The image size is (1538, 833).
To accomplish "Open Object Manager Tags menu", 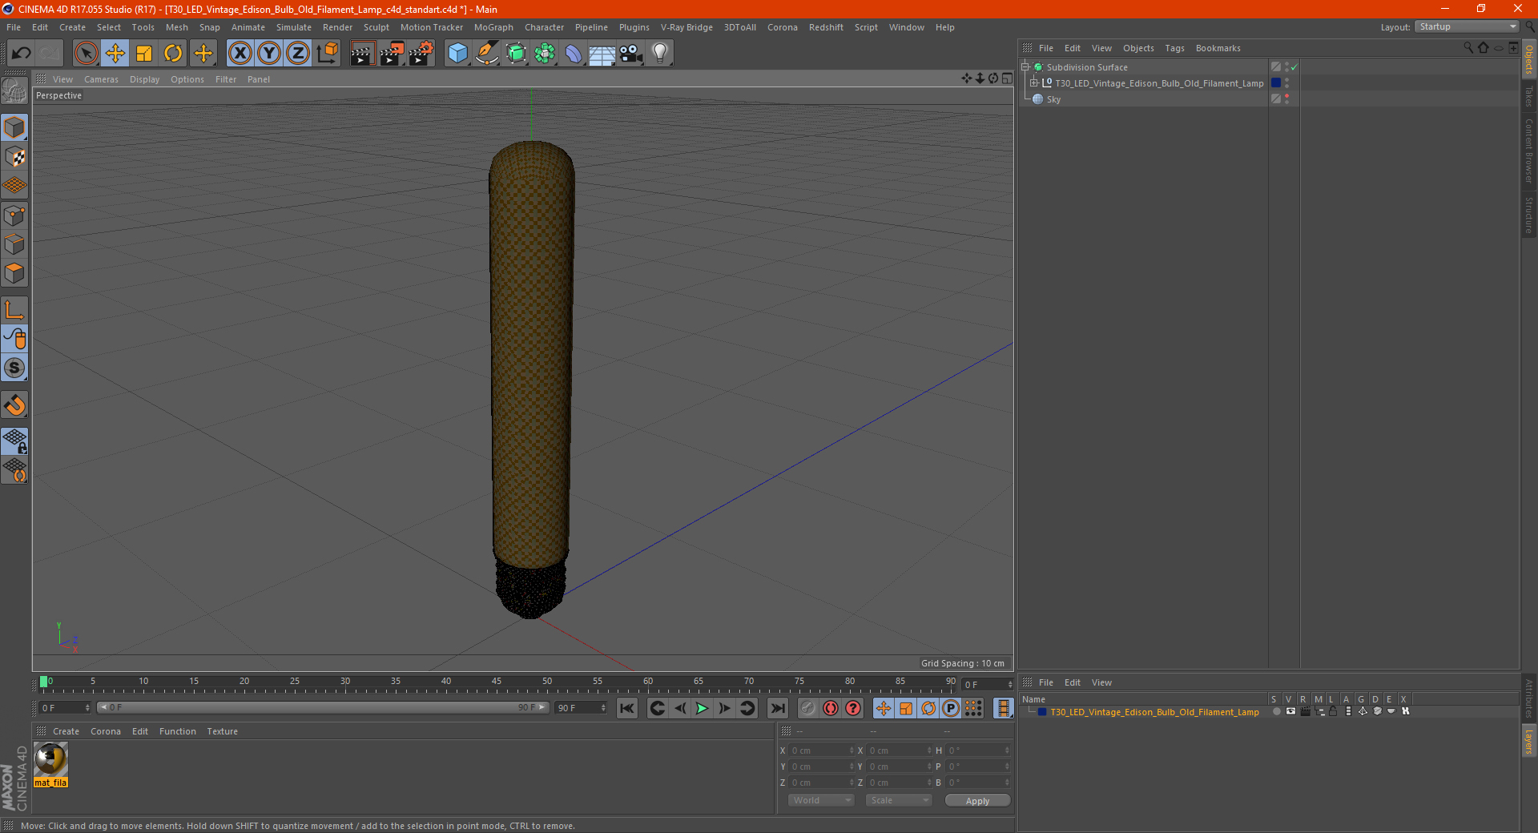I will [x=1174, y=48].
